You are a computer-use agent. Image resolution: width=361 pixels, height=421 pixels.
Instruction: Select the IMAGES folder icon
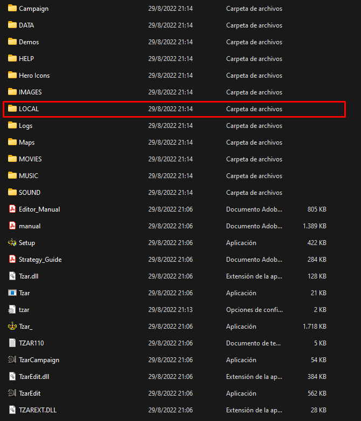(12, 92)
